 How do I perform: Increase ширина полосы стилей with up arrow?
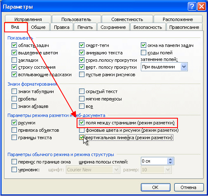(171, 159)
